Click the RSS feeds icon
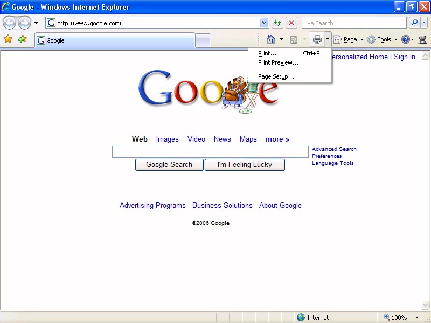The image size is (431, 323). point(294,40)
